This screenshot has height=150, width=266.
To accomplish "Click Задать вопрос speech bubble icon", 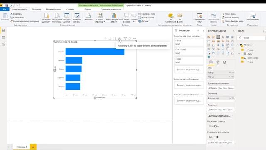I will click(126, 15).
